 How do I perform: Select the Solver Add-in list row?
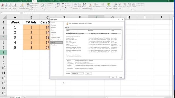point(94,52)
